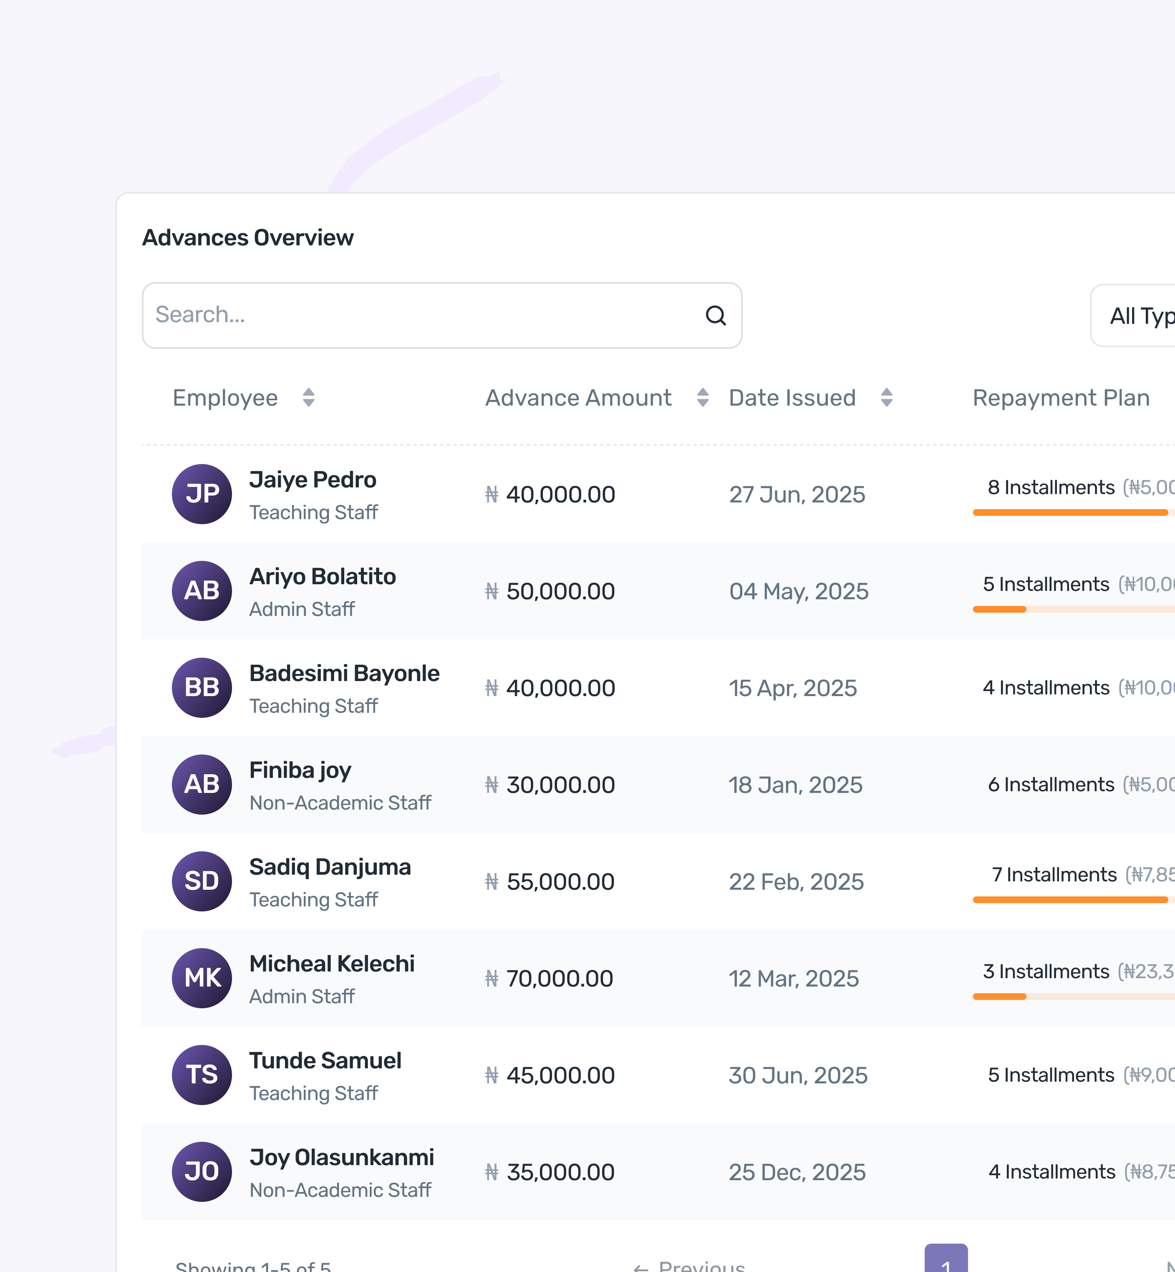Sort by Date Issued arrows
The image size is (1175, 1272).
[x=886, y=397]
